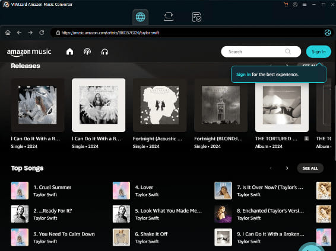Click the vertical page scrollbar
The height and width of the screenshot is (251, 336).
point(335,123)
